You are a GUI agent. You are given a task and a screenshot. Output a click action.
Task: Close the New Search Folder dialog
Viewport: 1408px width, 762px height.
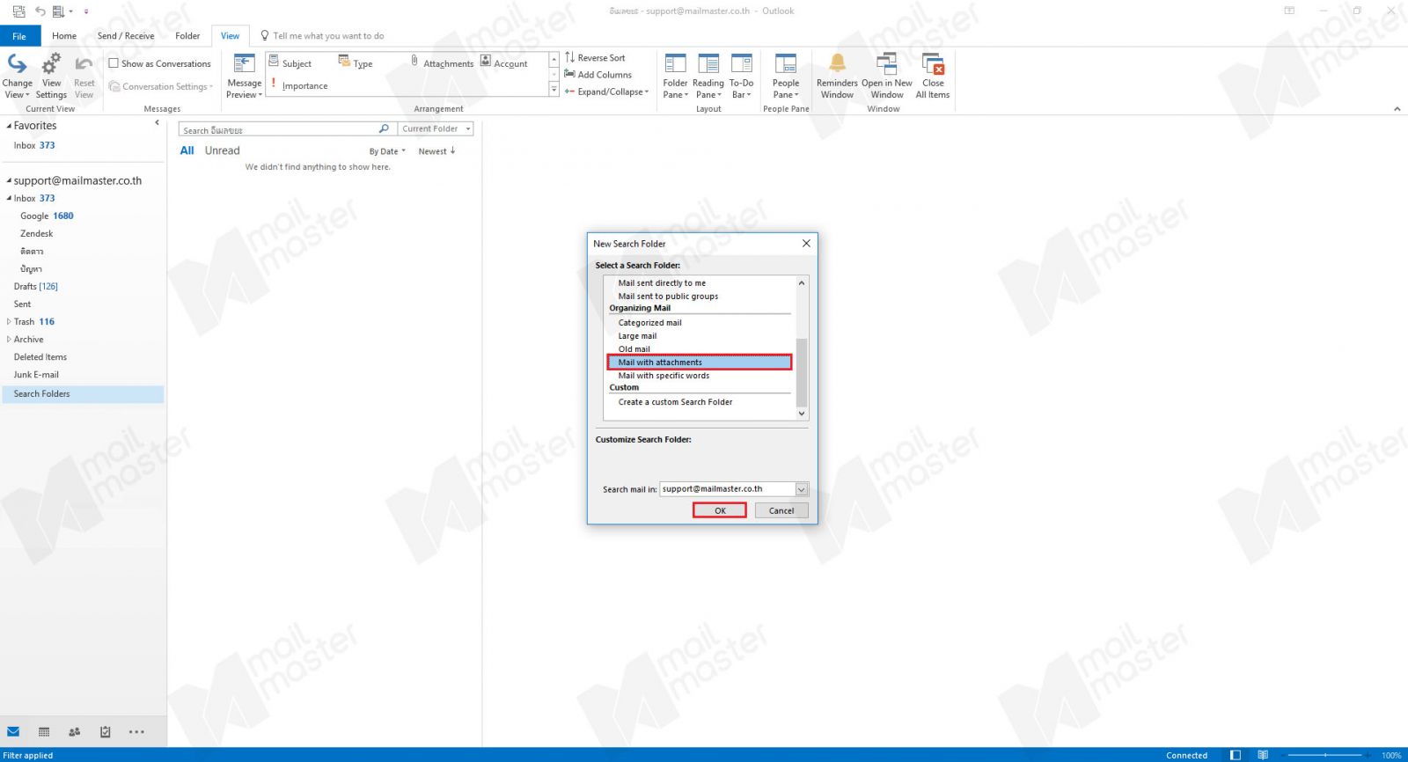pyautogui.click(x=806, y=244)
